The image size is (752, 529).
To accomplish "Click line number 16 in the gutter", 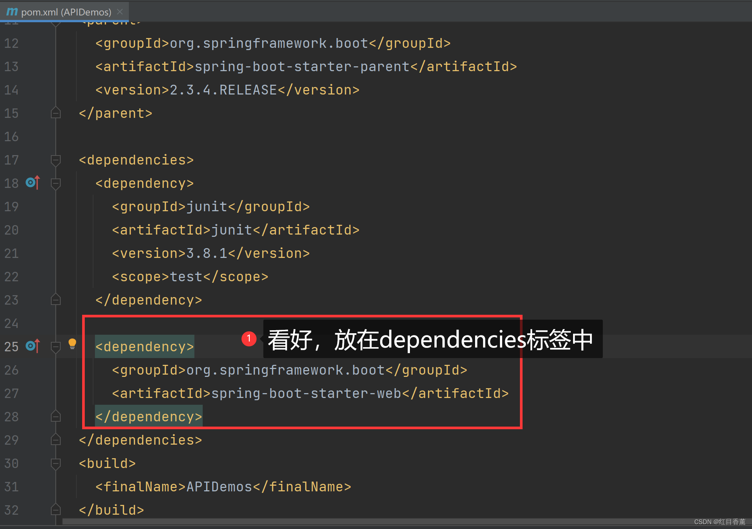I will click(11, 137).
